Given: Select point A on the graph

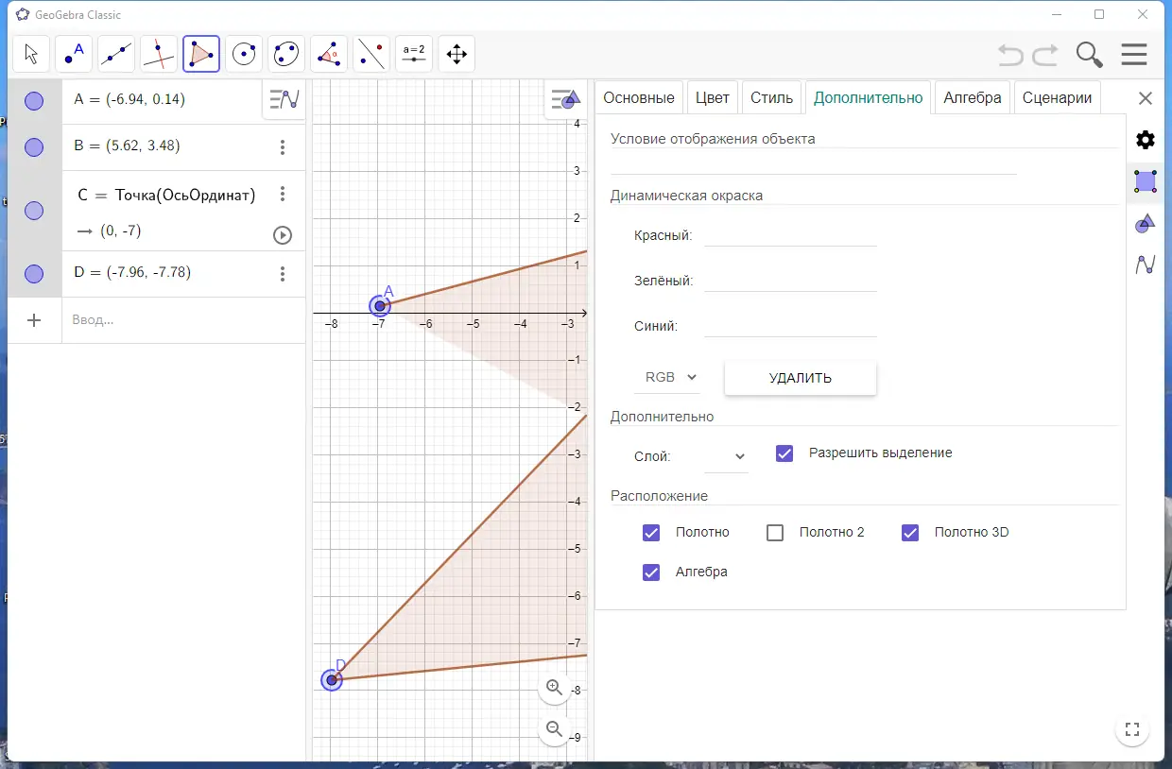Looking at the screenshot, I should point(380,306).
